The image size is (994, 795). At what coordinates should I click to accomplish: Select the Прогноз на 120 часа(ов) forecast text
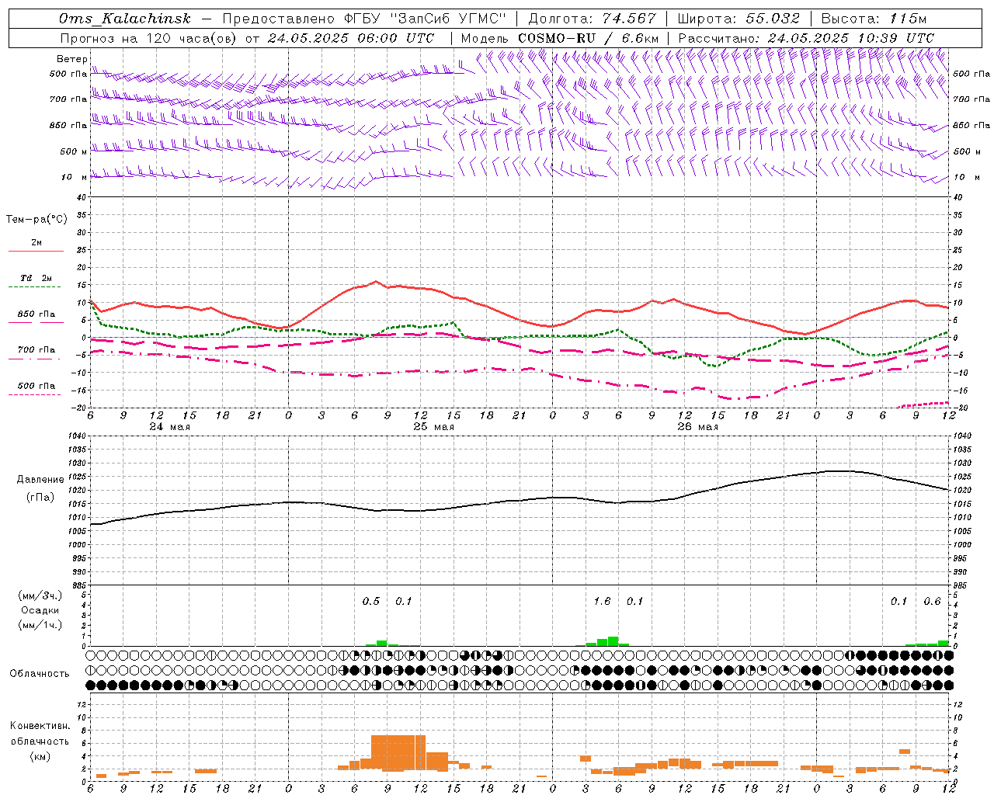(149, 38)
